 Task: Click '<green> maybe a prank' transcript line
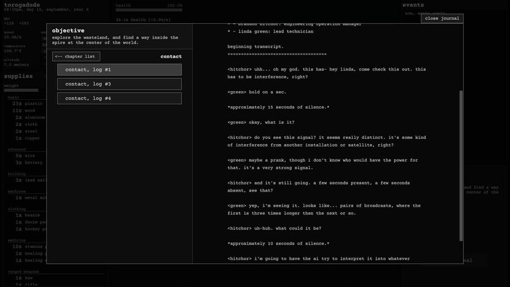pyautogui.click(x=323, y=164)
